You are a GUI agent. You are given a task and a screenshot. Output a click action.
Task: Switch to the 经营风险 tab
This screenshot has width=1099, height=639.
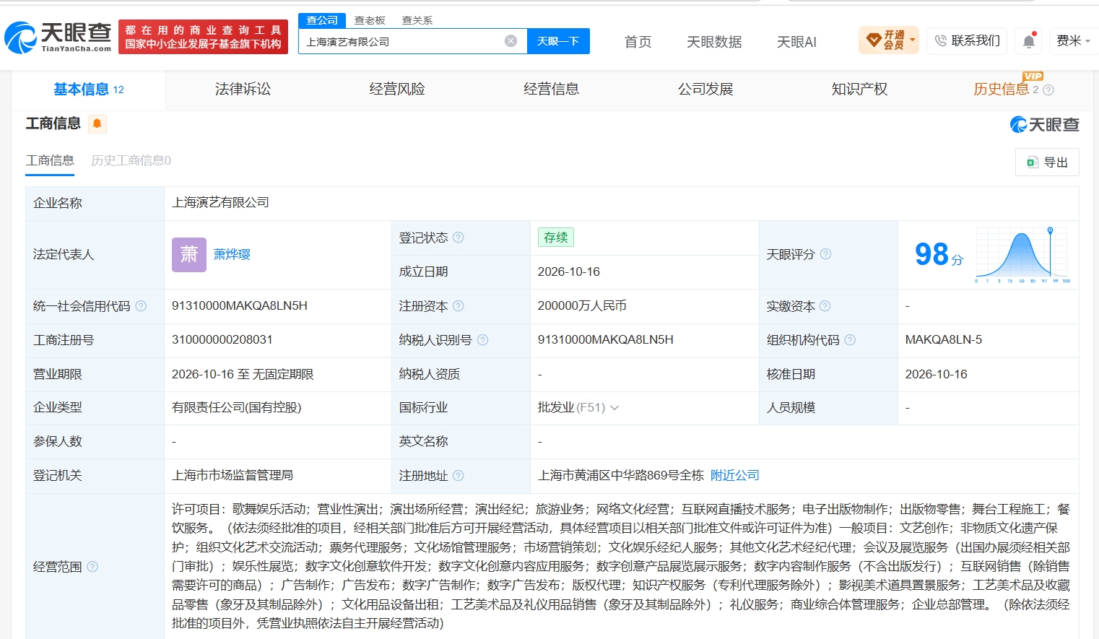(x=397, y=90)
